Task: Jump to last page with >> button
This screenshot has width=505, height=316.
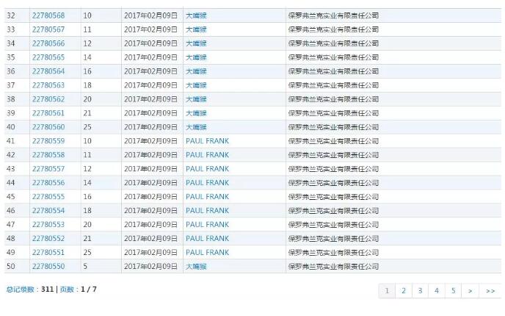Action: (490, 291)
